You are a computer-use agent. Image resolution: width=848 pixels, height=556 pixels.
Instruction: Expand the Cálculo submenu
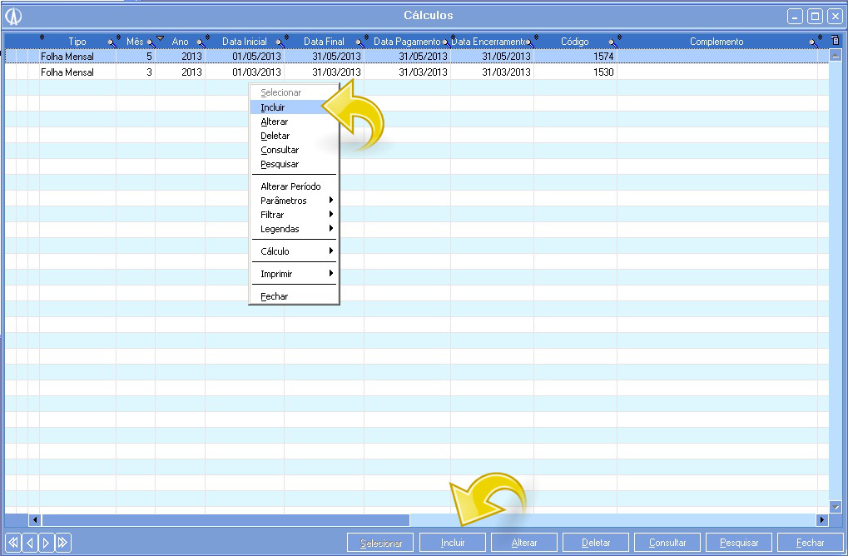click(294, 251)
